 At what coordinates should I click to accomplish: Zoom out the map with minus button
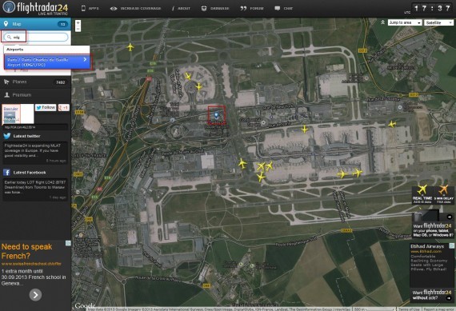pyautogui.click(x=78, y=29)
